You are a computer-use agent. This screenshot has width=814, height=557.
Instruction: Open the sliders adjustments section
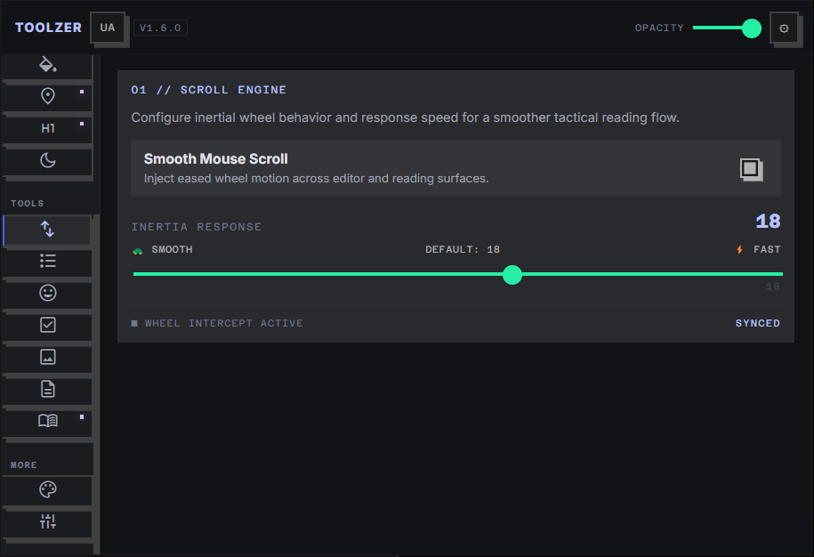tap(47, 521)
